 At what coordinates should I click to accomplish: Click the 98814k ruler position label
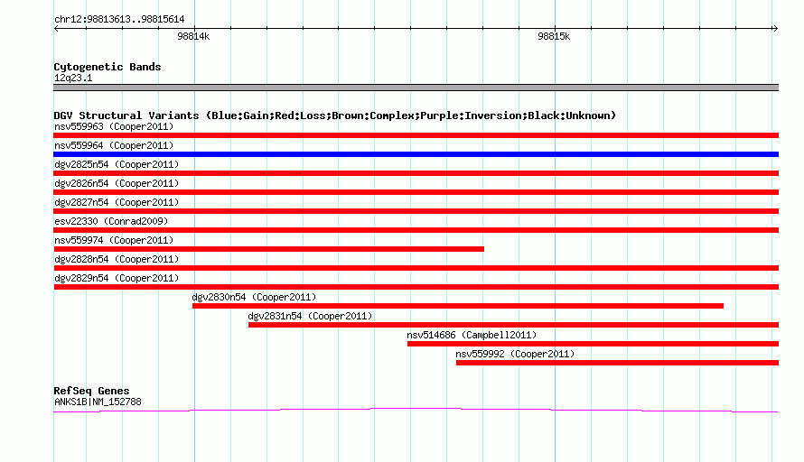[193, 36]
